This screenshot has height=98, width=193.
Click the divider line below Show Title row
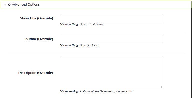[96, 32]
